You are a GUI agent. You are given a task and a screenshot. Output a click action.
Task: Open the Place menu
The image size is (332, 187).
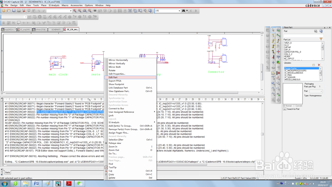click(x=43, y=5)
